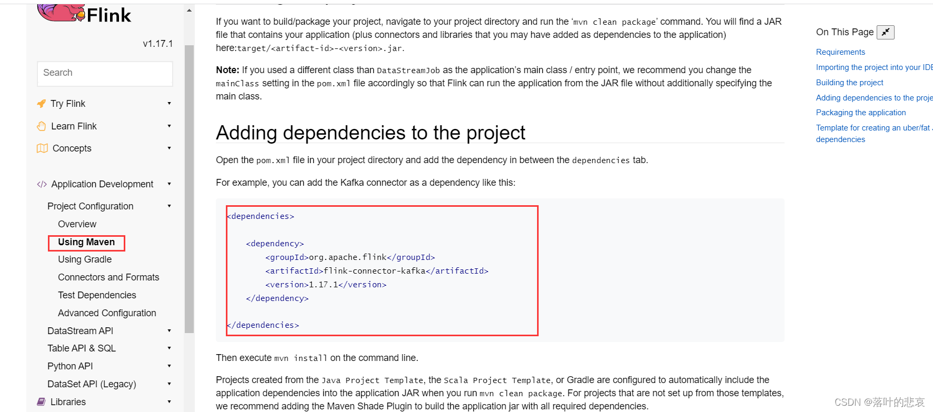Select the book icon beside Libraries
The image size is (933, 412).
42,401
